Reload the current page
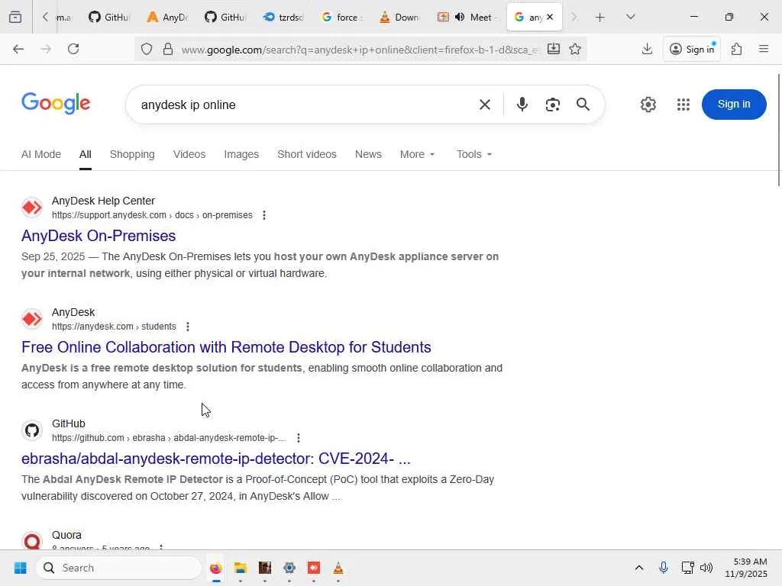The width and height of the screenshot is (782, 586). point(73,49)
